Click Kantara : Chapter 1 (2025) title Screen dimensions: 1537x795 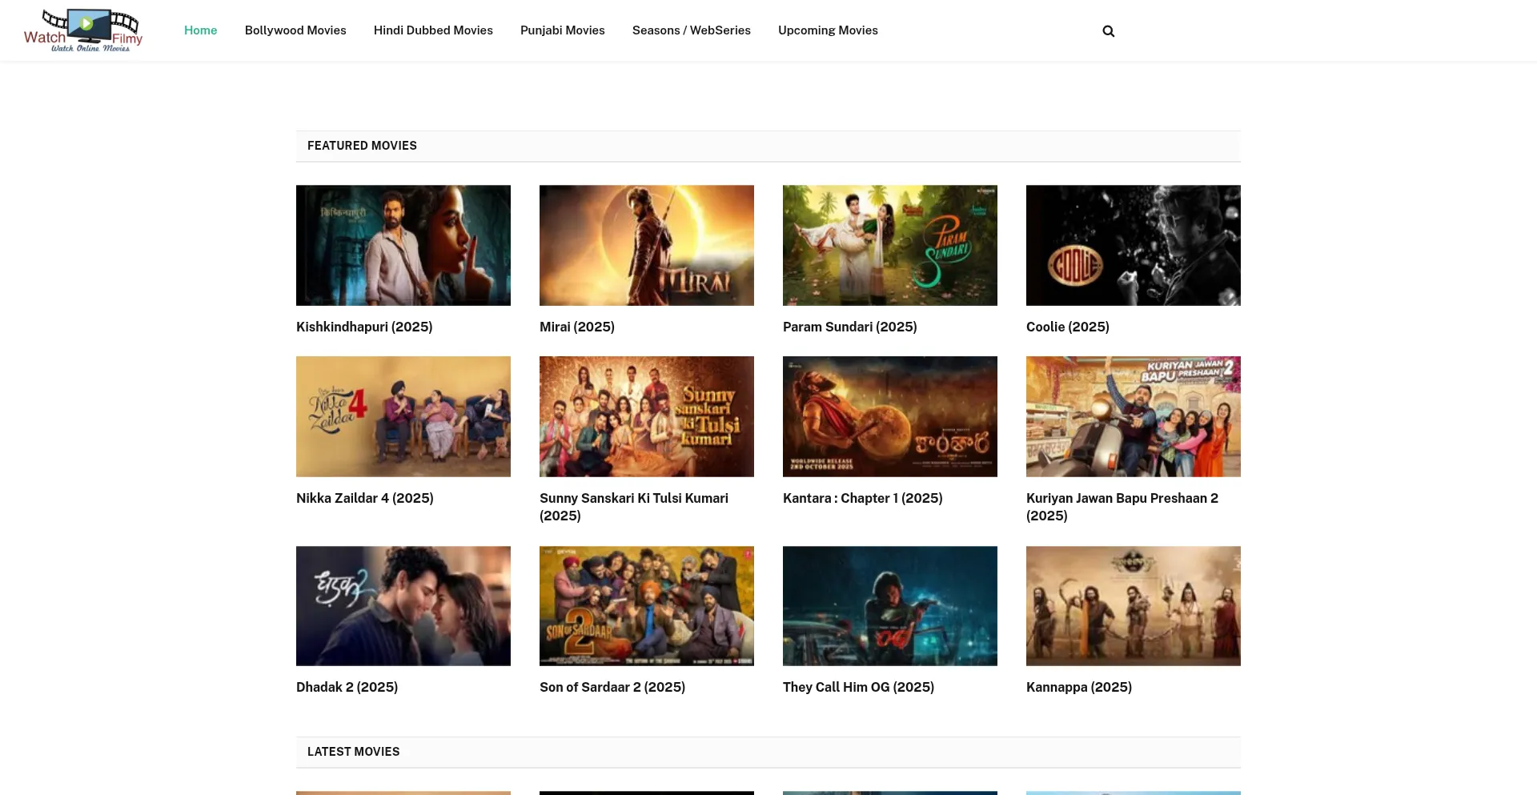pyautogui.click(x=862, y=498)
